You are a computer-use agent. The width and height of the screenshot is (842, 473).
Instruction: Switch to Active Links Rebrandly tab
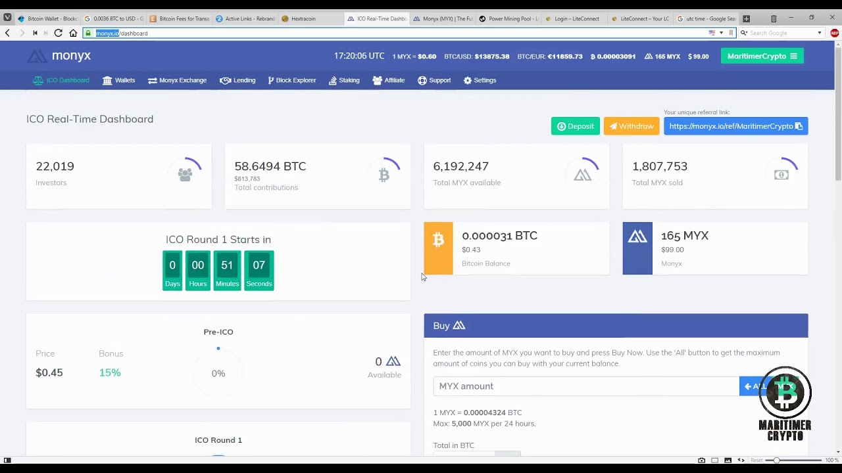point(245,18)
